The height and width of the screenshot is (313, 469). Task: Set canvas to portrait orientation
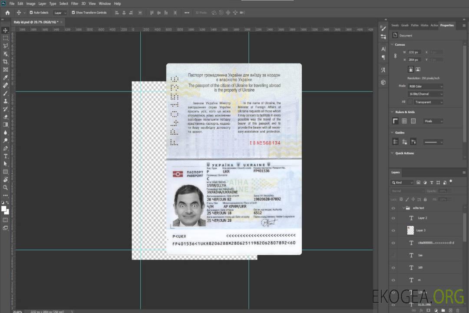[411, 70]
